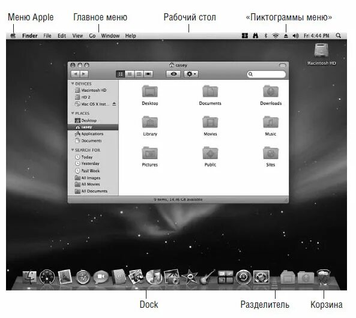Launch Safari compass icon in the Dock
The height and width of the screenshot is (318, 356).
click(83, 277)
